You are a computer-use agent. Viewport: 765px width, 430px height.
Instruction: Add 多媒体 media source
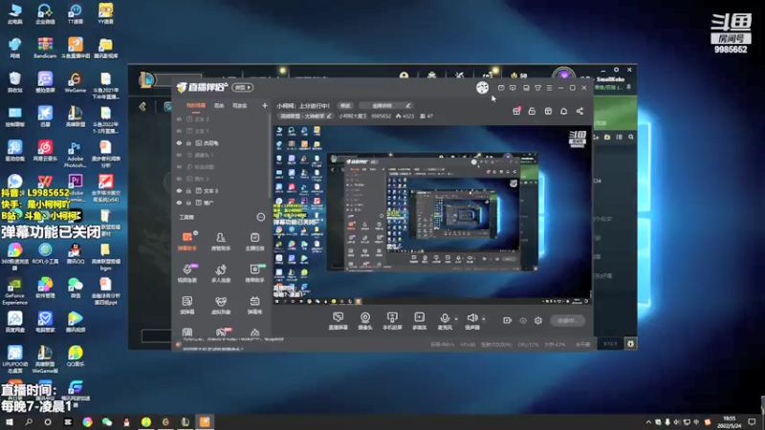(419, 321)
